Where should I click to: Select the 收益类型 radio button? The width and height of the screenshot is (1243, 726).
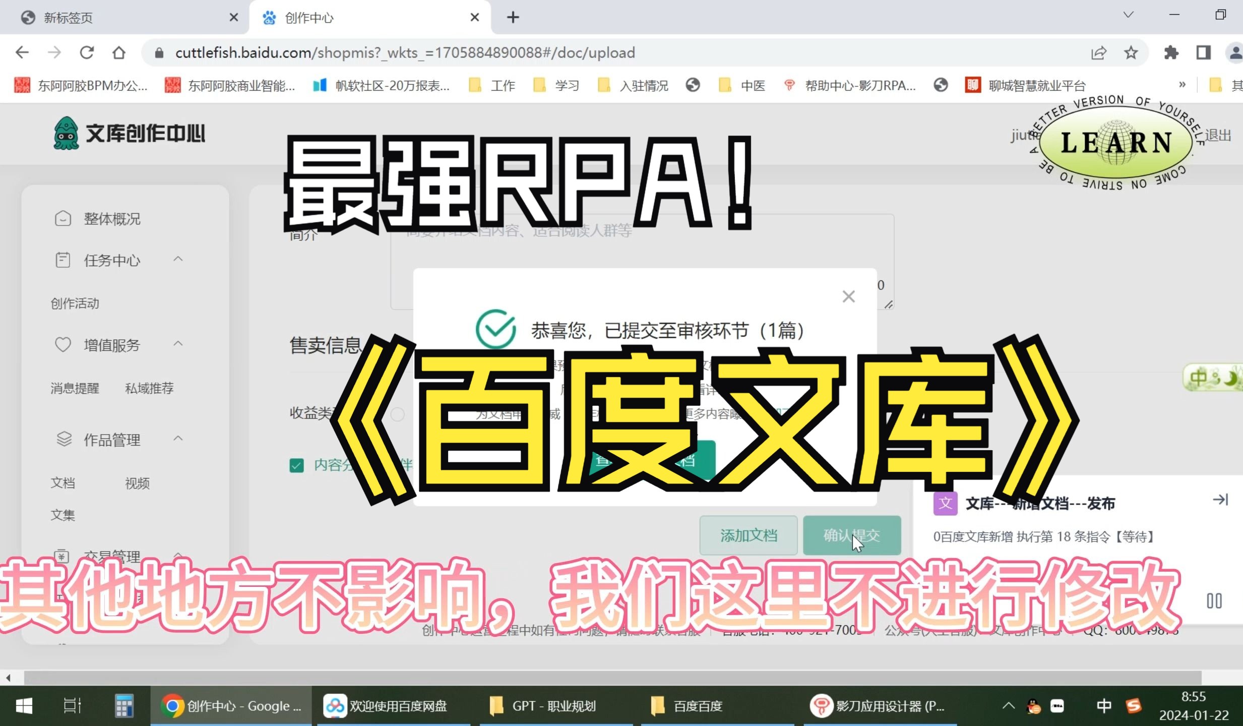coord(397,414)
